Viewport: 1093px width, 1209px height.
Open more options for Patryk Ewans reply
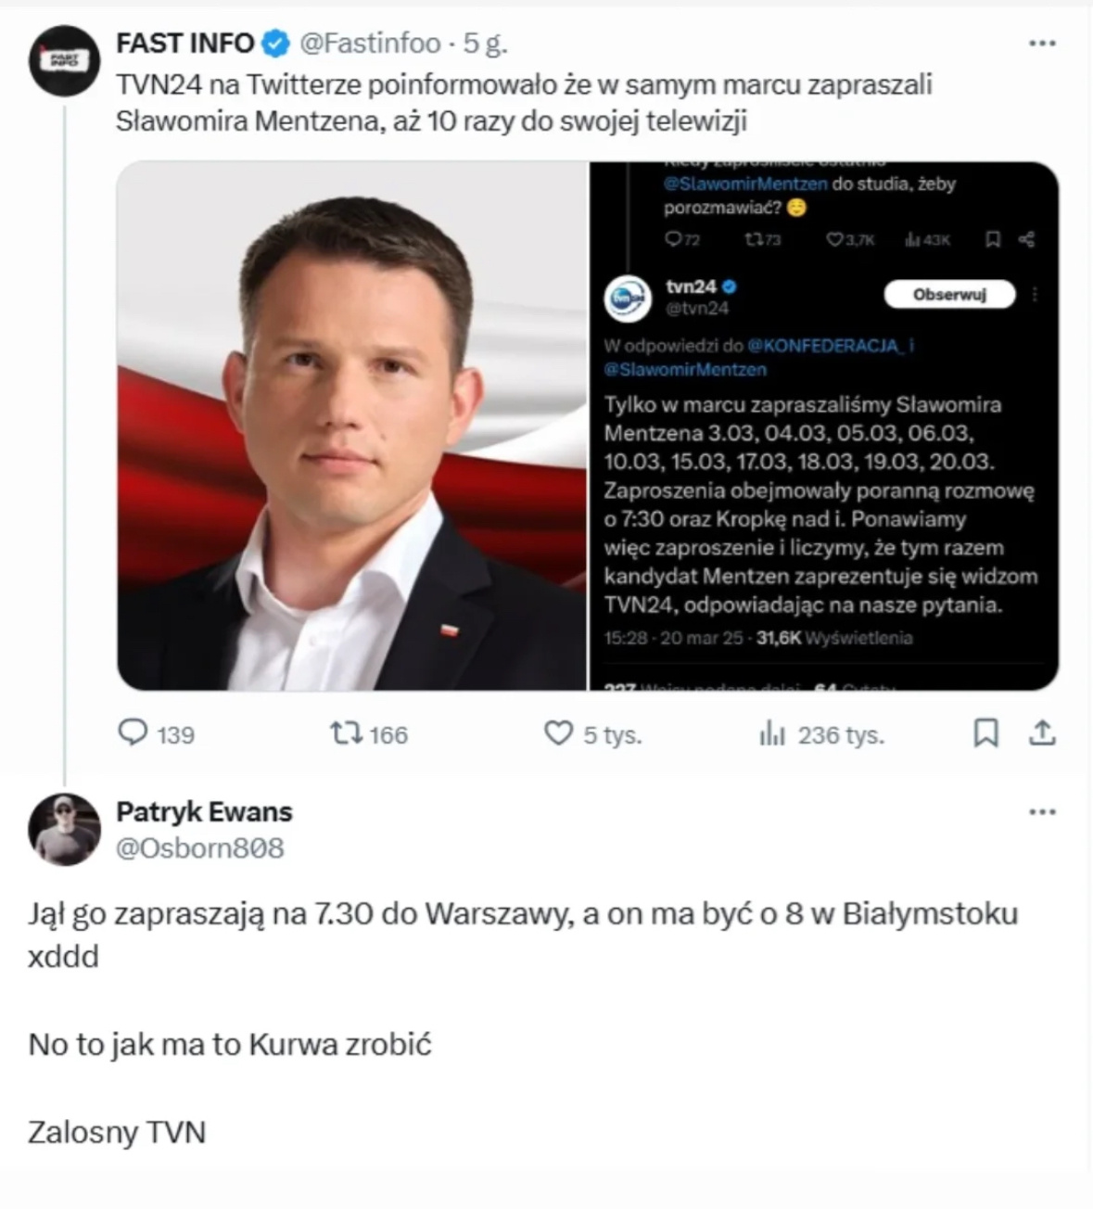[1043, 812]
